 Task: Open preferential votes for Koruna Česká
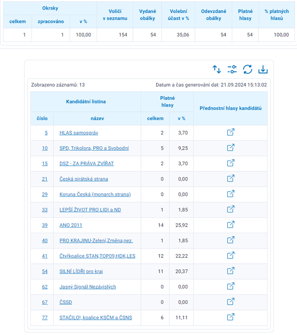coord(231,194)
